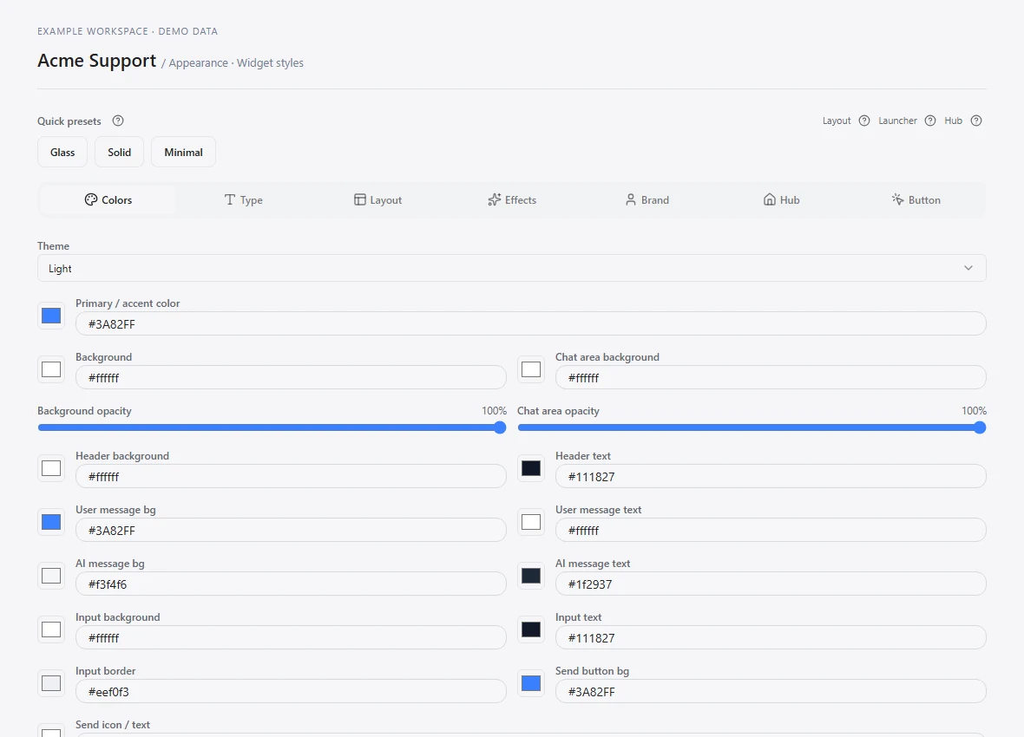Open Header background color swatch
This screenshot has width=1024, height=737.
pyautogui.click(x=51, y=468)
